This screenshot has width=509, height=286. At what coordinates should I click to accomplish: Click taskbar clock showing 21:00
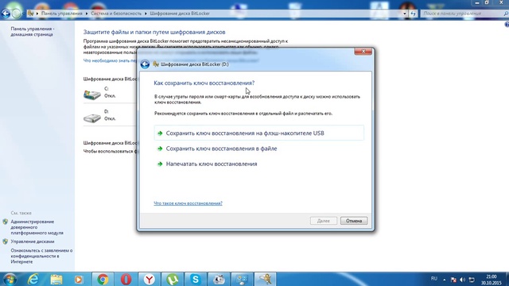[x=492, y=280]
